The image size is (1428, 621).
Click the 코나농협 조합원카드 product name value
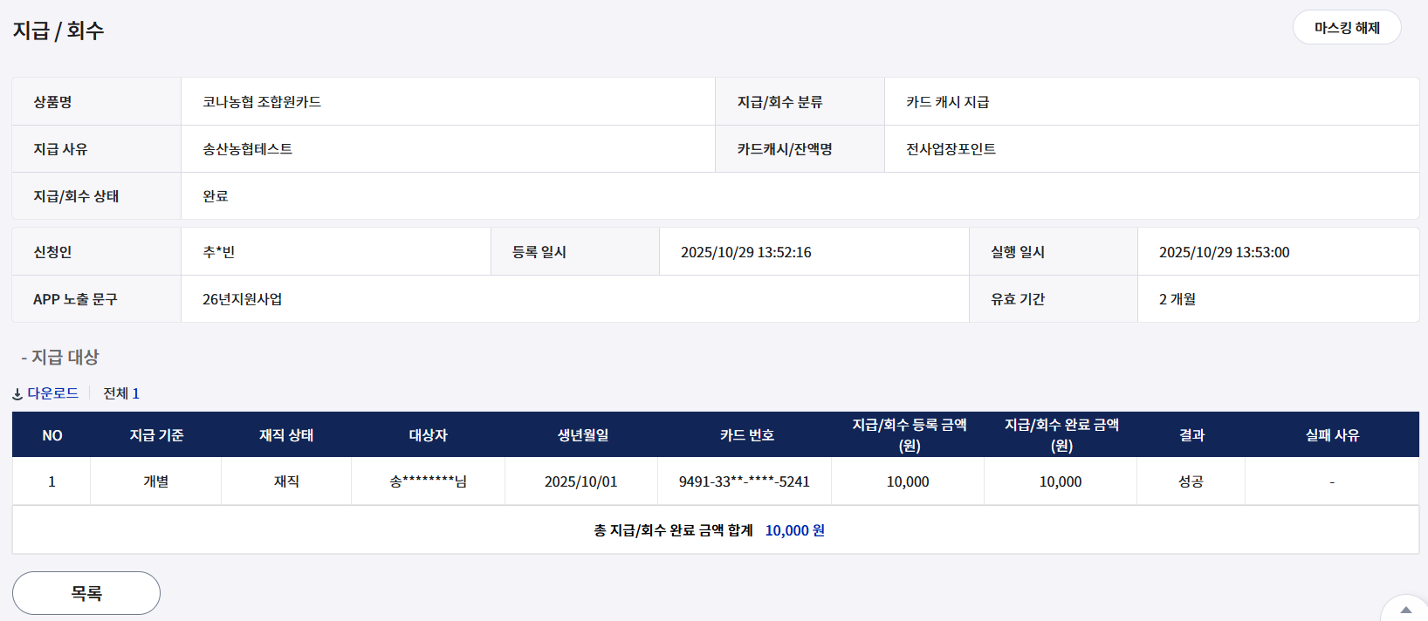click(x=262, y=102)
